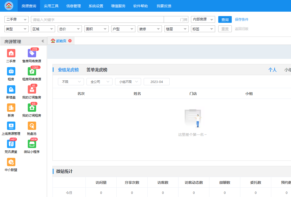Open the 中介联盟 icon
The height and width of the screenshot is (197, 291).
click(x=11, y=162)
